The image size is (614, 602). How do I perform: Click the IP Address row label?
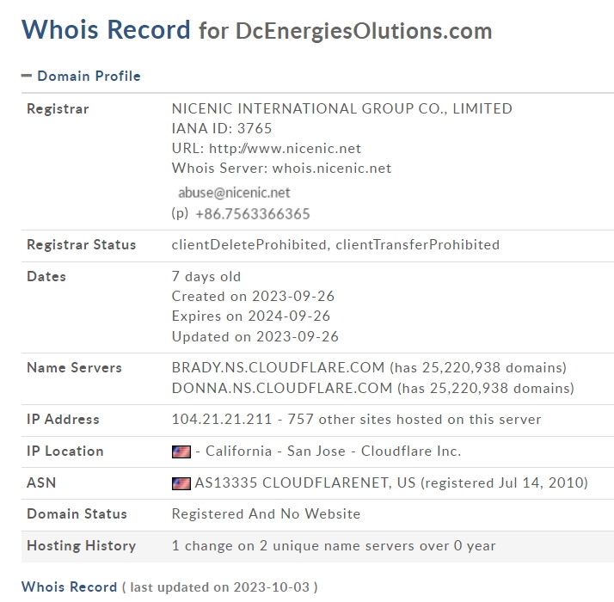63,419
